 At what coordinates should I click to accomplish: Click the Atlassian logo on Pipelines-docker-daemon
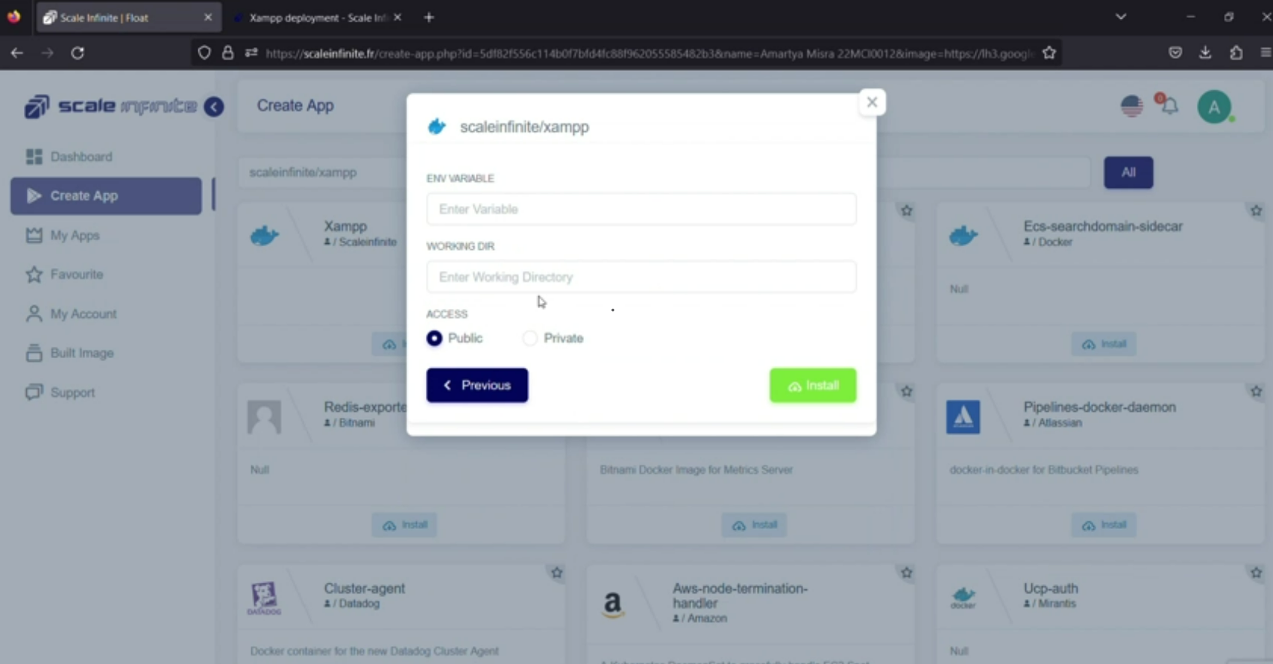(x=963, y=417)
